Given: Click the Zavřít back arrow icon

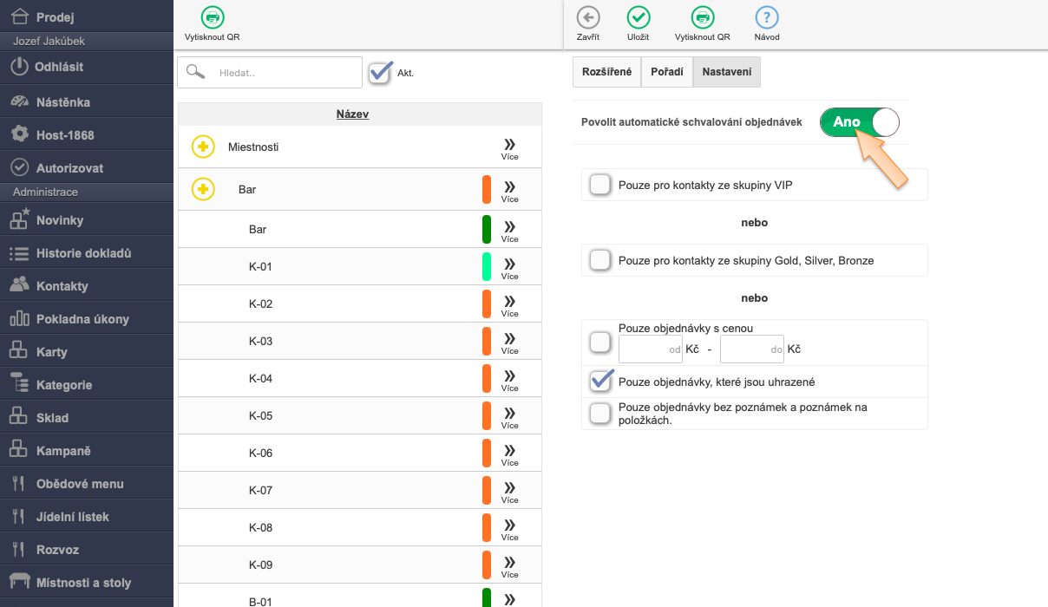Looking at the screenshot, I should [588, 17].
